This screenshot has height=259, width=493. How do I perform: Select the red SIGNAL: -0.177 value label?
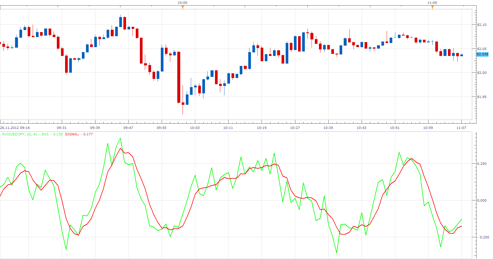point(79,134)
